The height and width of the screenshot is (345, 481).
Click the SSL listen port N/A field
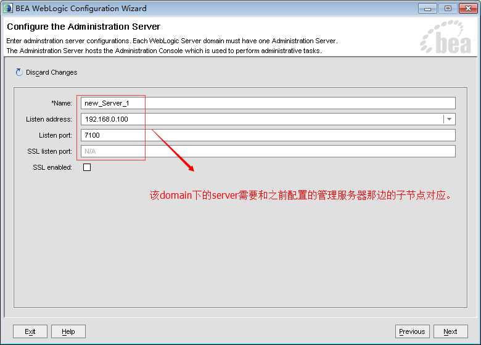pos(268,151)
